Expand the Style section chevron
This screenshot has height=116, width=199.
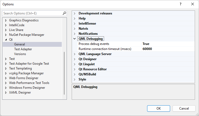[75, 79]
